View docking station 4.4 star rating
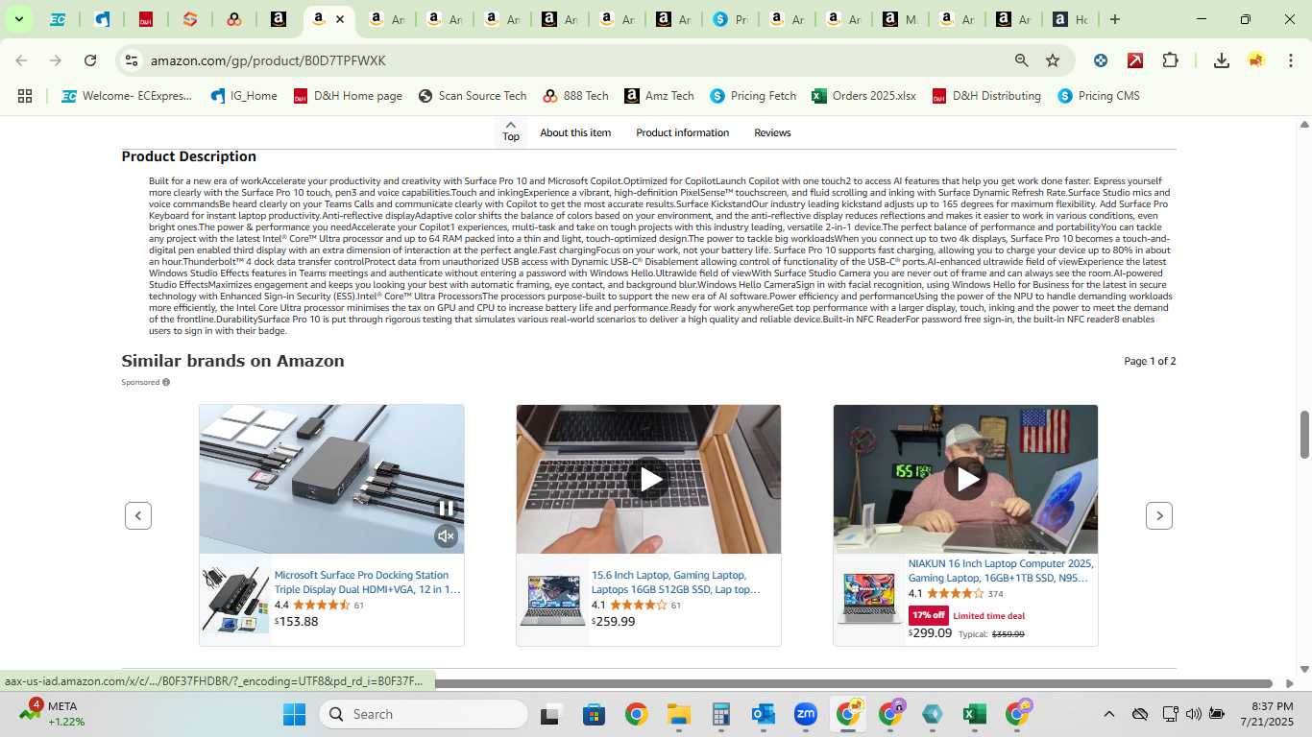Screen dimensions: 1312x737 322,606
